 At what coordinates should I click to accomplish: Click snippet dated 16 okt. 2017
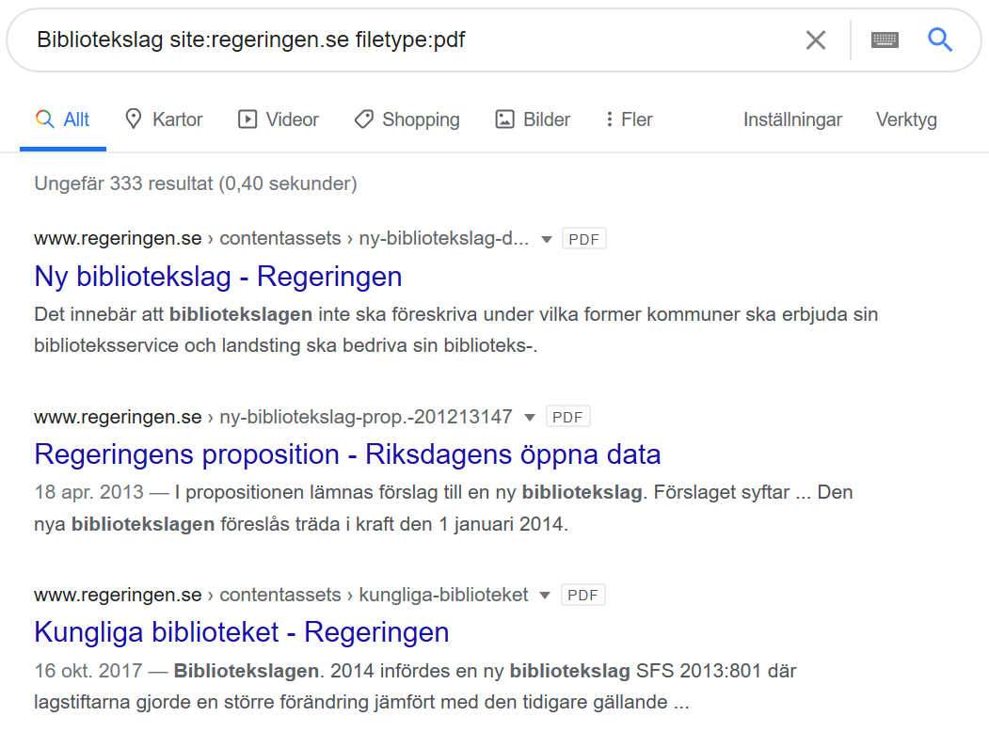(x=415, y=686)
